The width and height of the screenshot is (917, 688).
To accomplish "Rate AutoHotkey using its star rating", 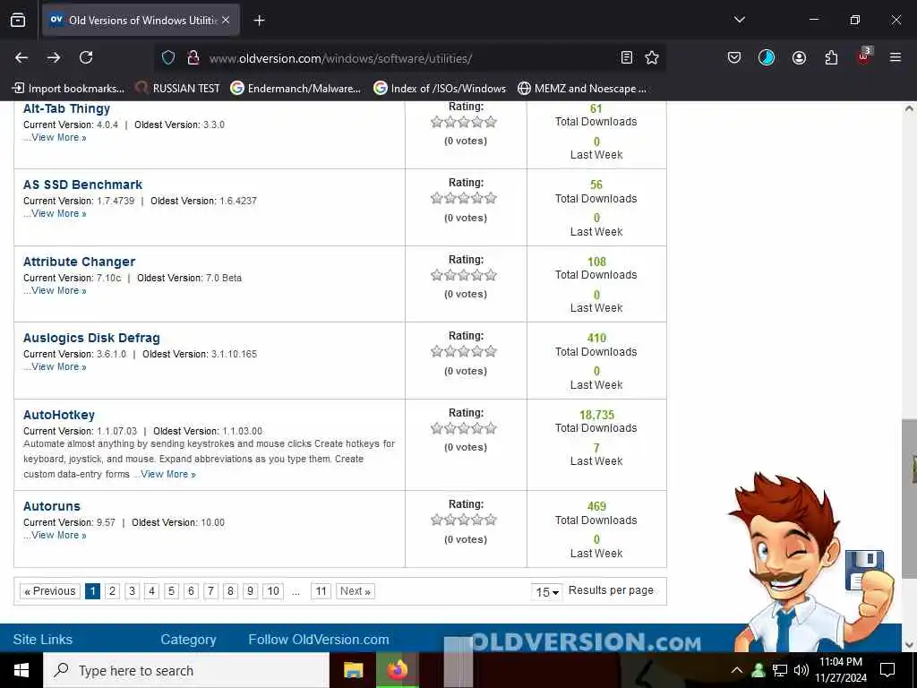I will point(464,428).
